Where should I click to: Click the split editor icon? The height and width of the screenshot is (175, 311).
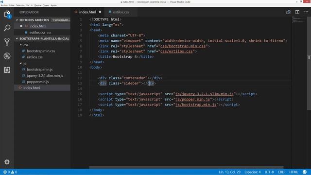(297, 12)
